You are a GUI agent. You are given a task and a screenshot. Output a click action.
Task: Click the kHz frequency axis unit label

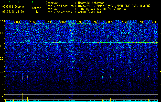click(x=2, y=21)
